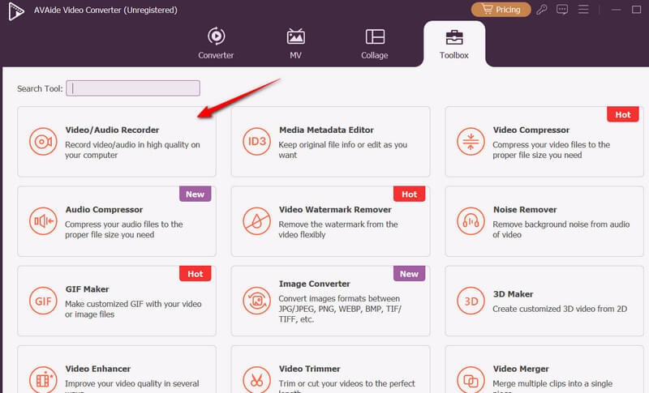This screenshot has height=393, width=649.
Task: Click 'Remove the watermark from the video' text
Action: tap(338, 229)
